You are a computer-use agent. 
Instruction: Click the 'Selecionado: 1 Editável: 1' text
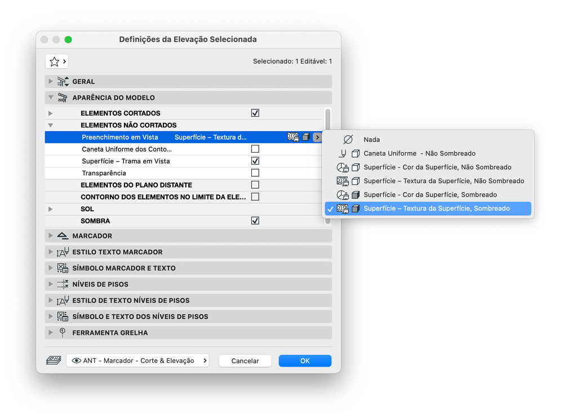tap(292, 61)
